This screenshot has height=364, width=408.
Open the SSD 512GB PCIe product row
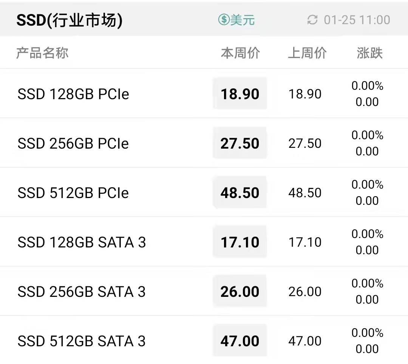204,192
